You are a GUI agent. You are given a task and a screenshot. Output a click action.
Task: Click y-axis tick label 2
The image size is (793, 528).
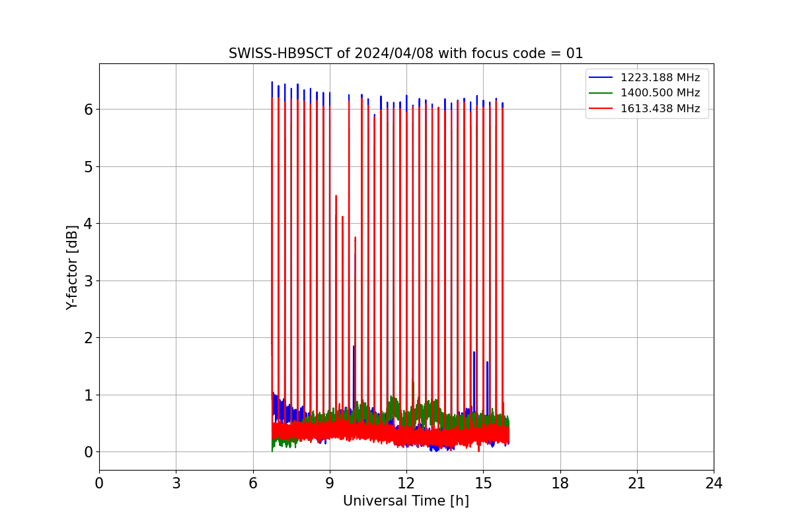[x=88, y=338]
